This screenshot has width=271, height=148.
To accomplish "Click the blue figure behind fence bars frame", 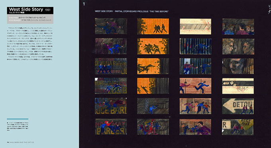I will click(195, 46).
